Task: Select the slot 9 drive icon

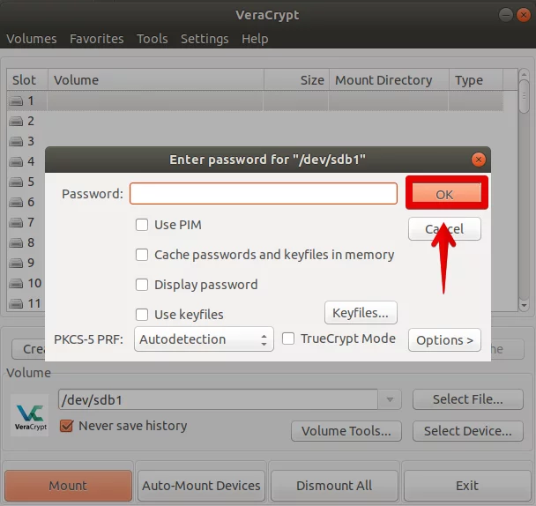Action: tap(16, 263)
